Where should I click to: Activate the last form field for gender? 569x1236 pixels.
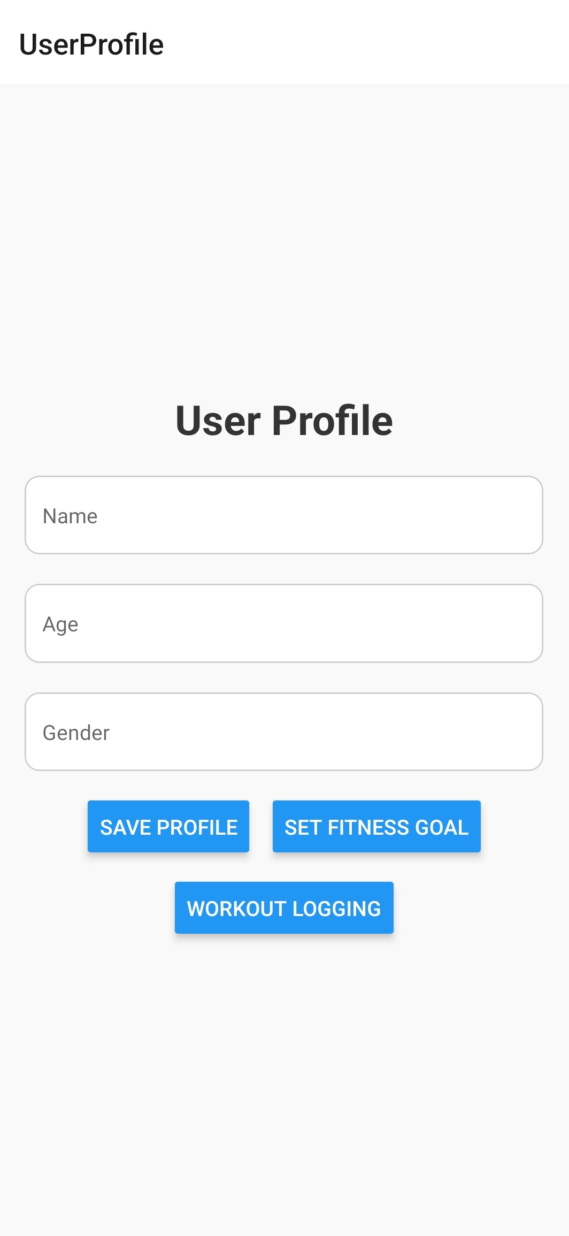pyautogui.click(x=284, y=732)
